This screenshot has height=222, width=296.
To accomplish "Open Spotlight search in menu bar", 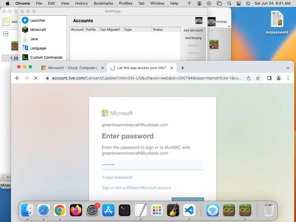I will [x=229, y=3].
